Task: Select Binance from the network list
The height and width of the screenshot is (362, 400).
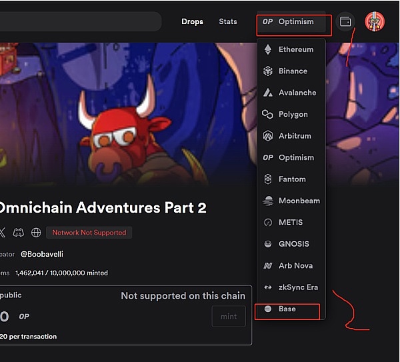Action: point(291,71)
